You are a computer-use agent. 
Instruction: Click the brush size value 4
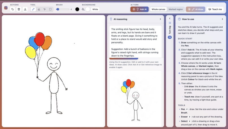pos(71,9)
